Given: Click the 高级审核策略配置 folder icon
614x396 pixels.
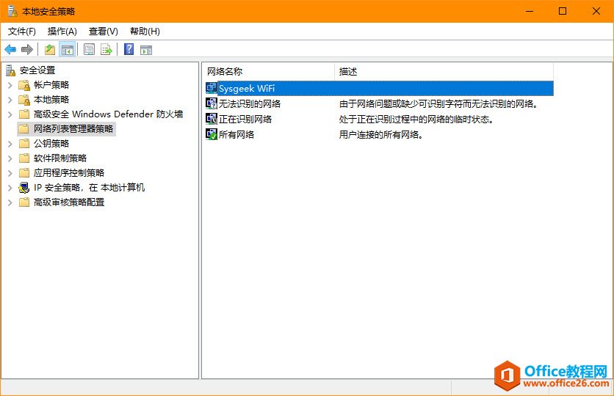Looking at the screenshot, I should (24, 202).
